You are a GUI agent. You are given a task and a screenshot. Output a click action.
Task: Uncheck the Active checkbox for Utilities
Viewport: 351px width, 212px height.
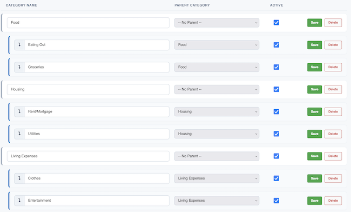[x=276, y=134]
